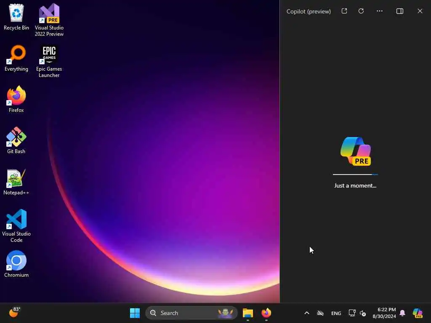
Task: Open the Windows Start menu
Action: (135, 313)
